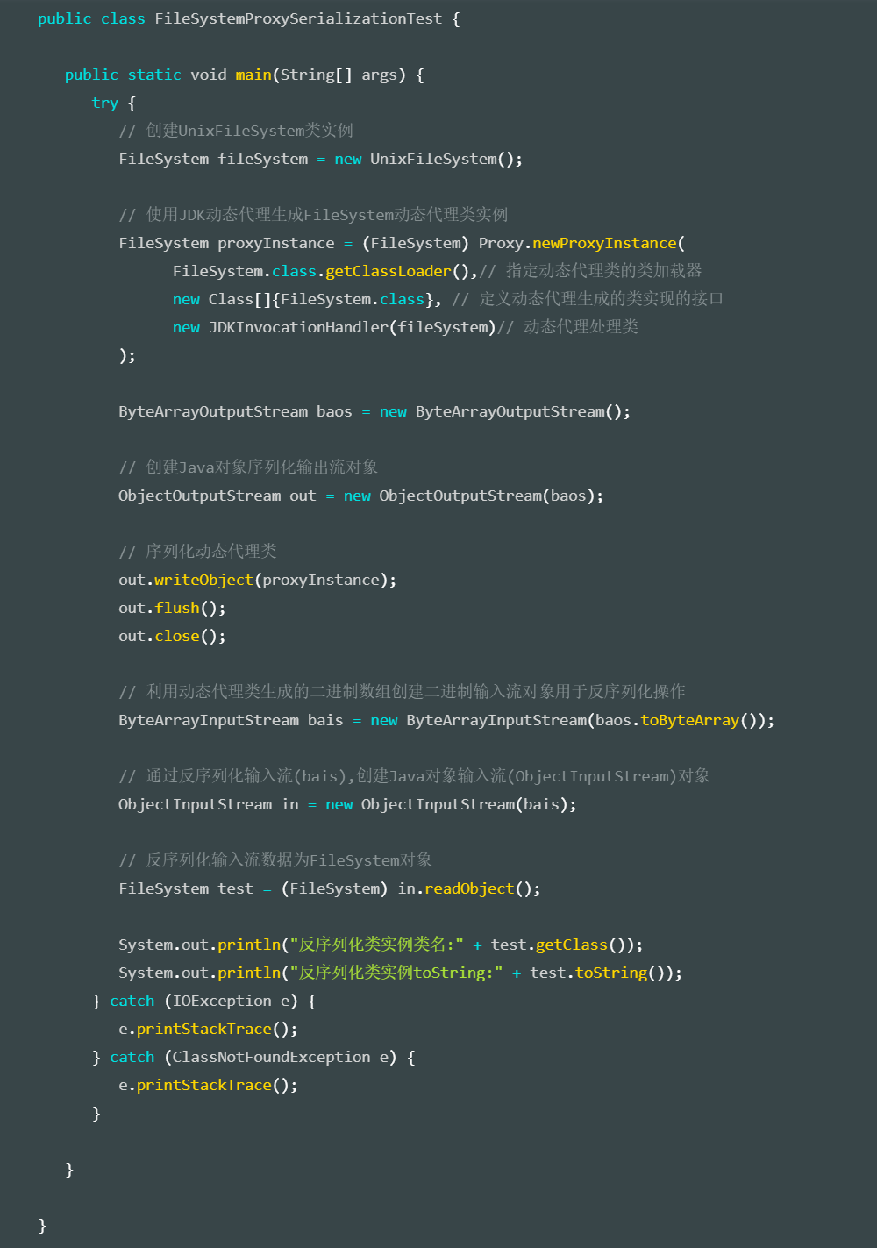Image resolution: width=877 pixels, height=1248 pixels.
Task: Click the baos variable declaration name
Action: click(334, 411)
